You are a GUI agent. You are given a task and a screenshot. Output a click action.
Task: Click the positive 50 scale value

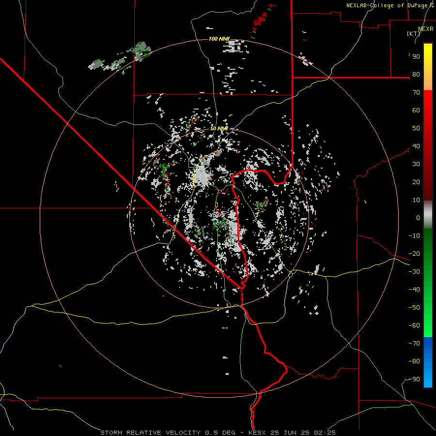[x=416, y=128]
